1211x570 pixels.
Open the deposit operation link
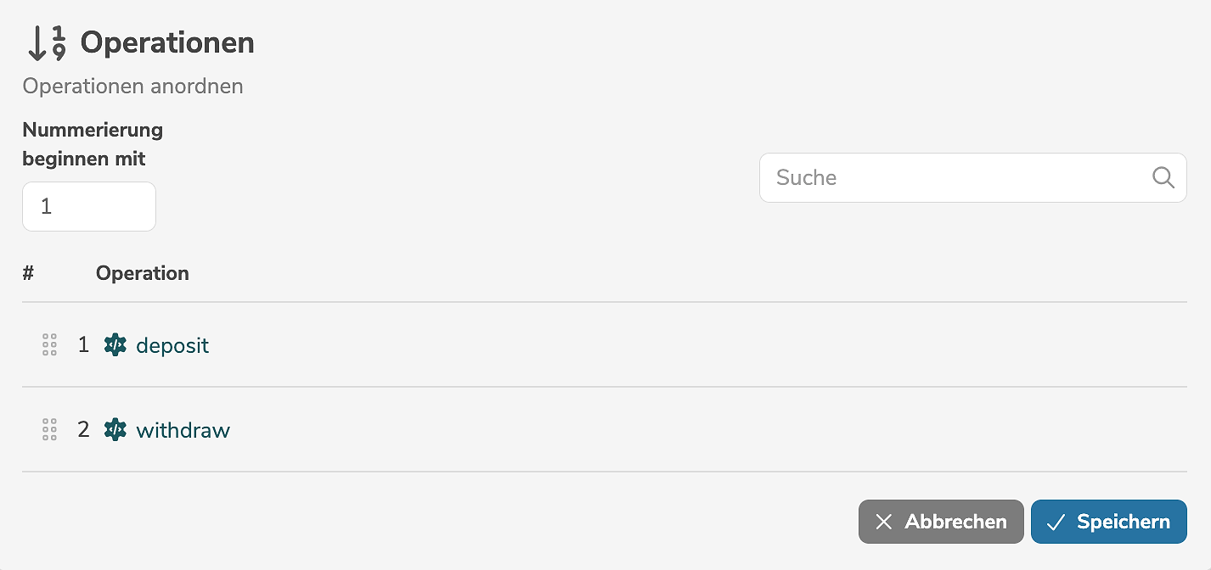(x=172, y=345)
